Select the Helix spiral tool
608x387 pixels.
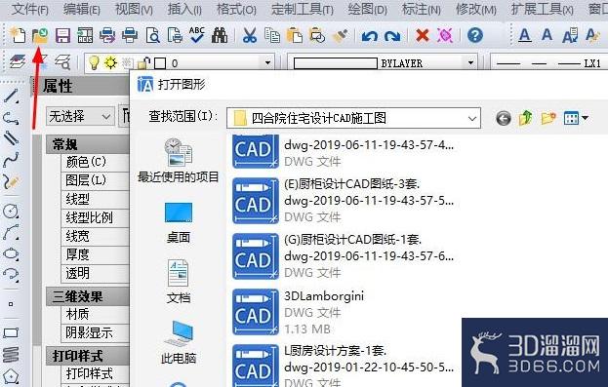click(11, 354)
